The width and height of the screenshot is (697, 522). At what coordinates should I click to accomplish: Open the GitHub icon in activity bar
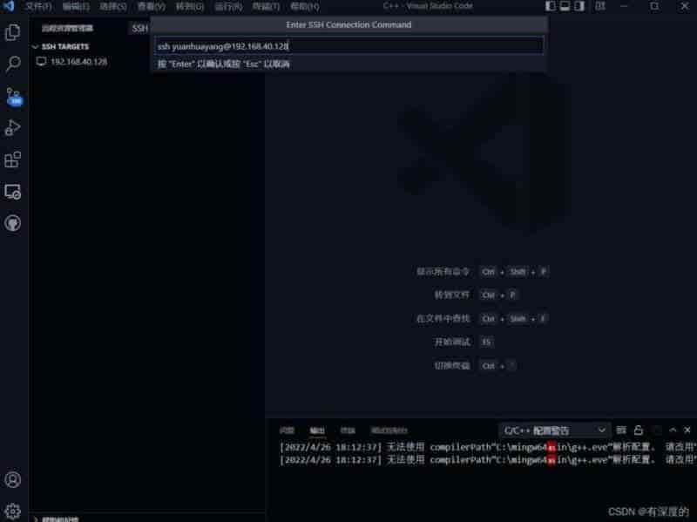coord(13,223)
